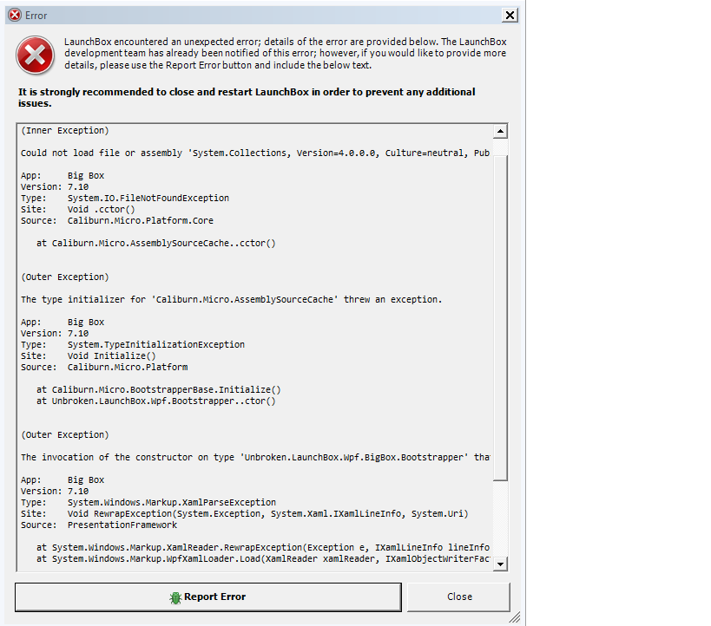Viewport: 711px width, 626px height.
Task: Click 'Site: Void .cctor()' line
Action: tap(78, 209)
